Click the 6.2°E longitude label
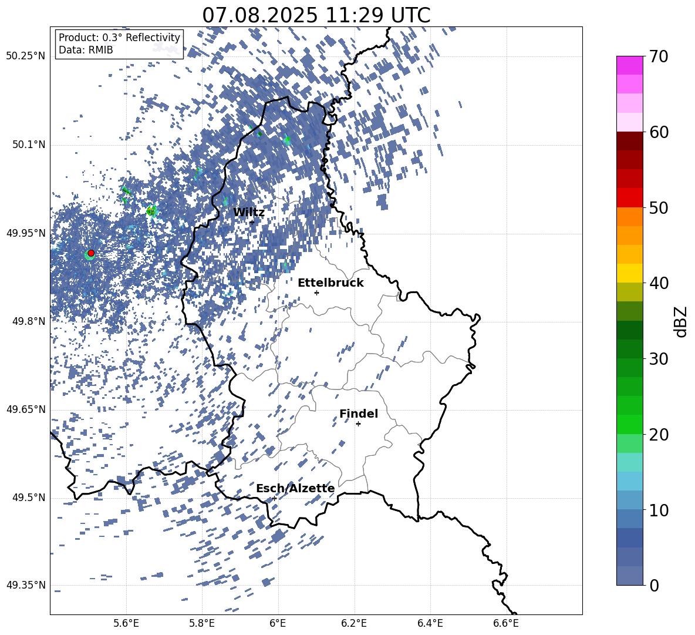 [x=354, y=624]
